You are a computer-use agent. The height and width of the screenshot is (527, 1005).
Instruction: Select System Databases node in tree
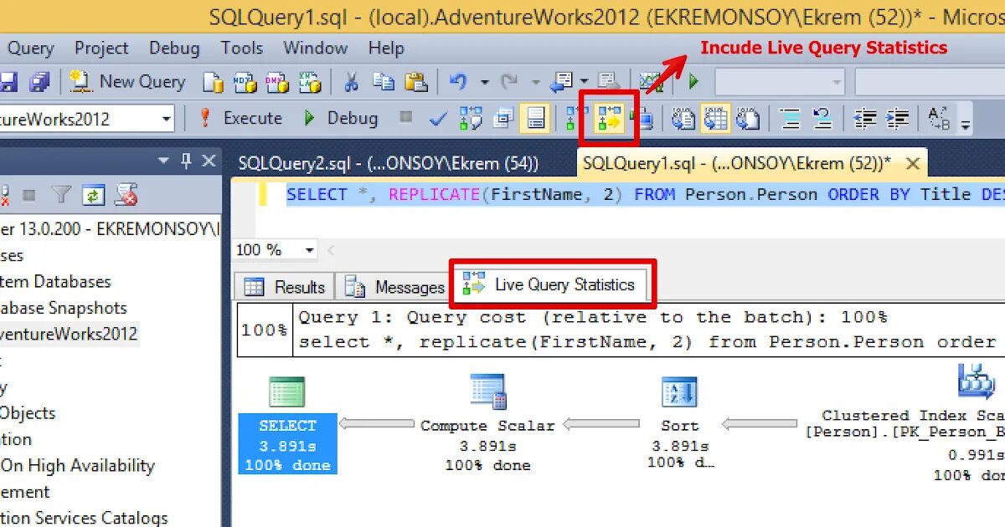pos(55,281)
